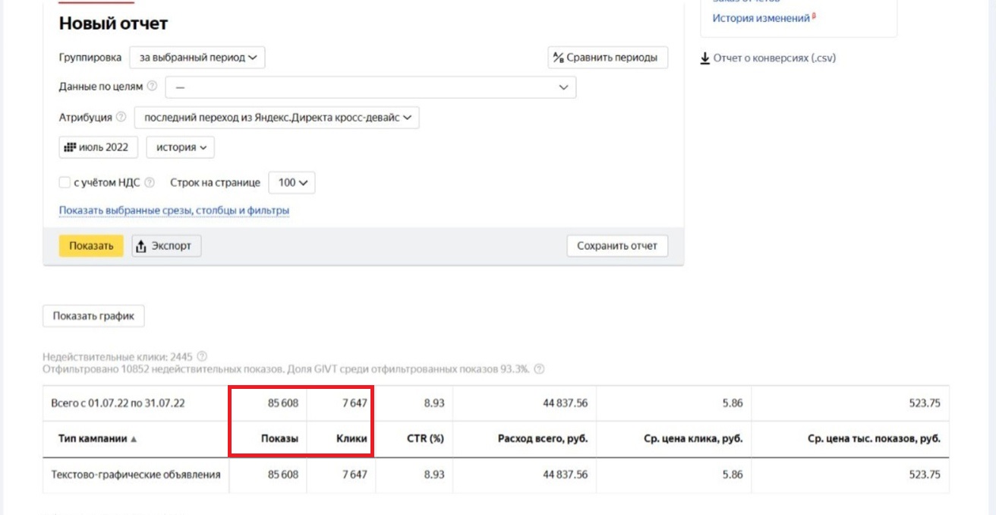Open the Атрибуция model dropdown
996x515 pixels.
point(276,118)
